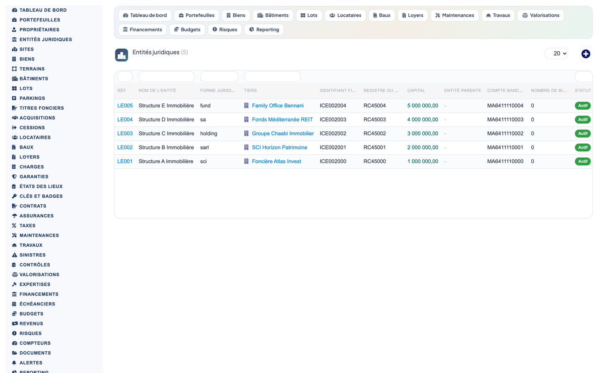Open entity reference LE005
604x373 pixels.
125,106
